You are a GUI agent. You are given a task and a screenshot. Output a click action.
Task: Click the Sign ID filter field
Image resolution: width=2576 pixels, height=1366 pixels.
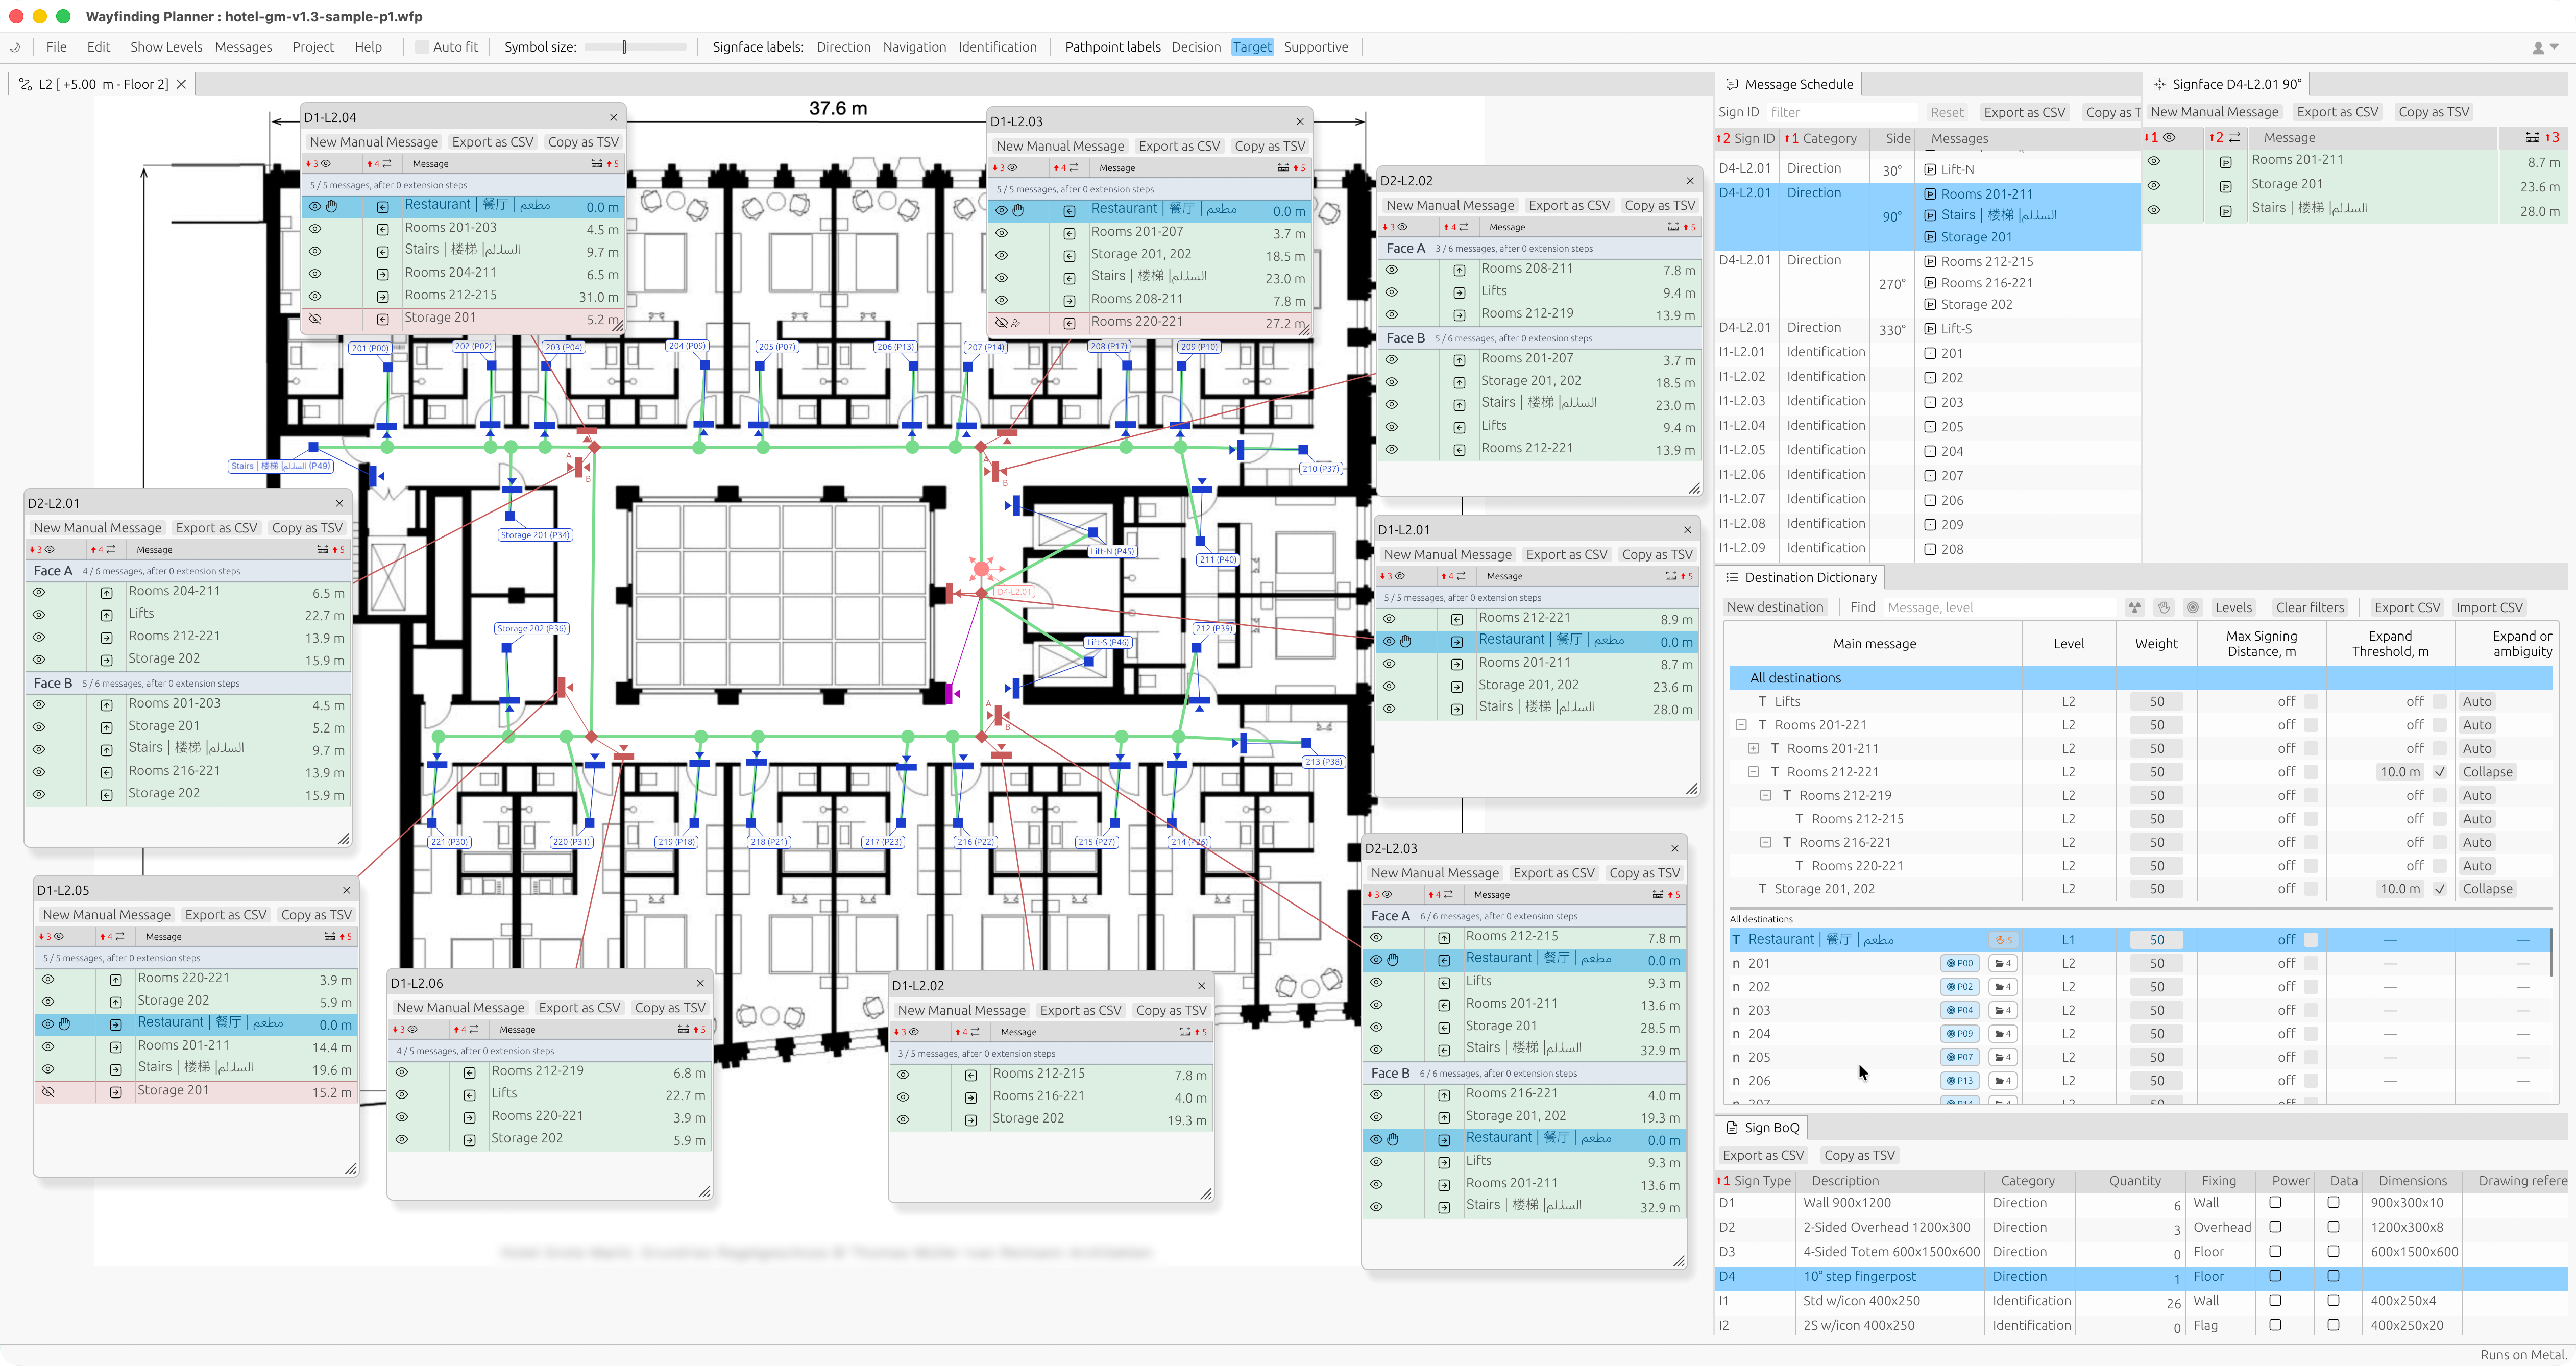[x=1842, y=113]
